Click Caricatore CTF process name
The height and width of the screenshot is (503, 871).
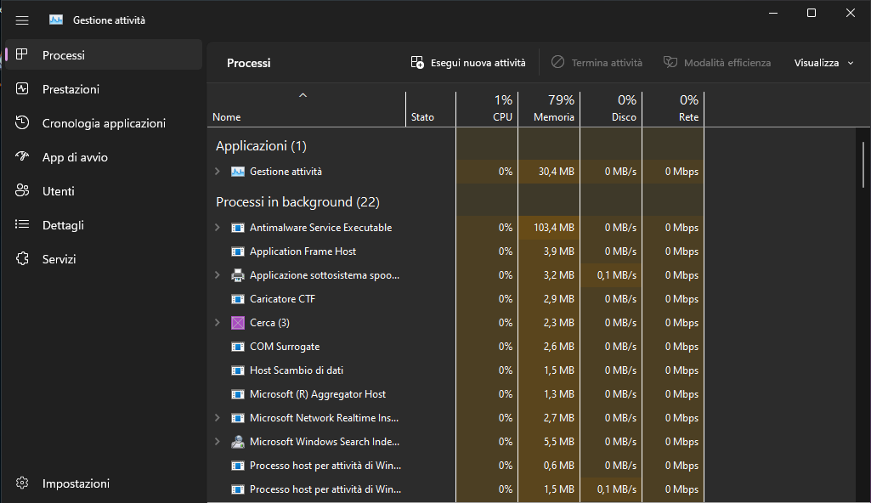coord(282,299)
